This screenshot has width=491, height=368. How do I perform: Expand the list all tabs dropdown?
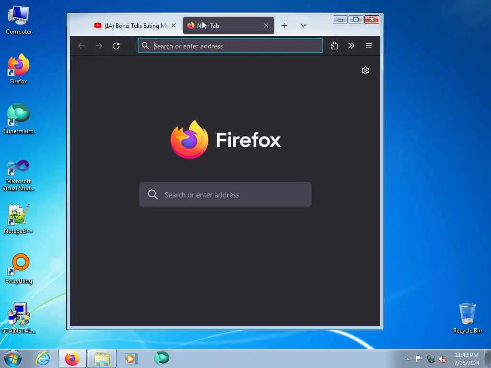click(x=303, y=25)
